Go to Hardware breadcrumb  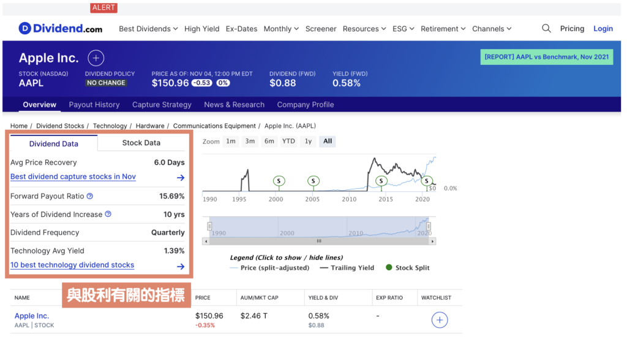click(150, 126)
